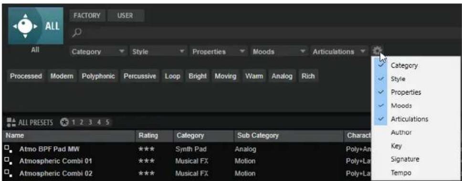Select the Warm tag button

click(x=254, y=76)
